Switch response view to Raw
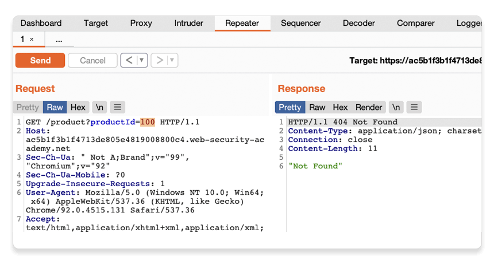The width and height of the screenshot is (494, 272). (317, 107)
